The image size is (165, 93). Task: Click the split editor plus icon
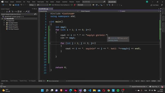click(160, 11)
